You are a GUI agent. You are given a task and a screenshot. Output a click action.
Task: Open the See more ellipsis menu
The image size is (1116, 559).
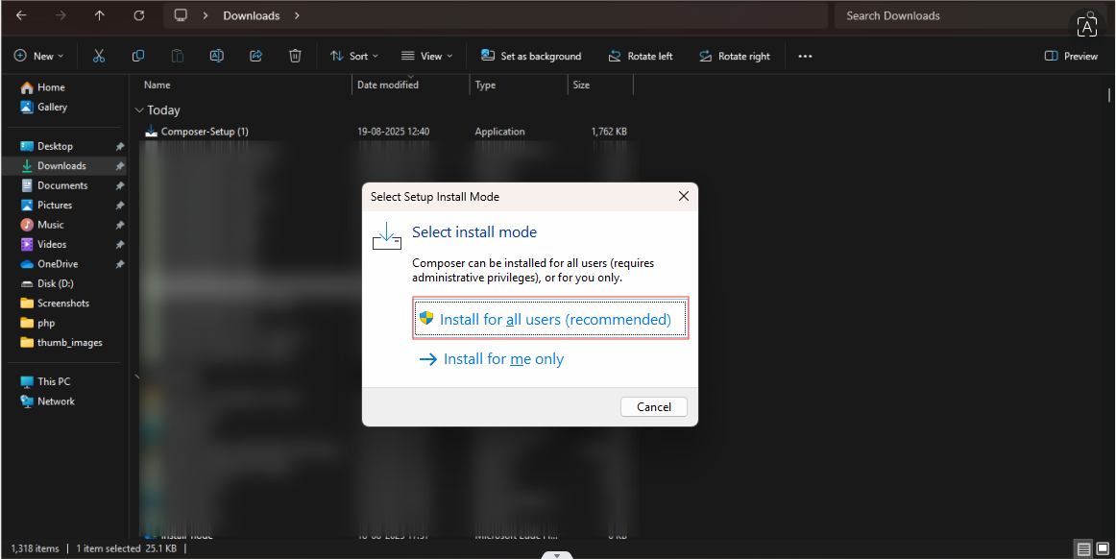(x=805, y=57)
